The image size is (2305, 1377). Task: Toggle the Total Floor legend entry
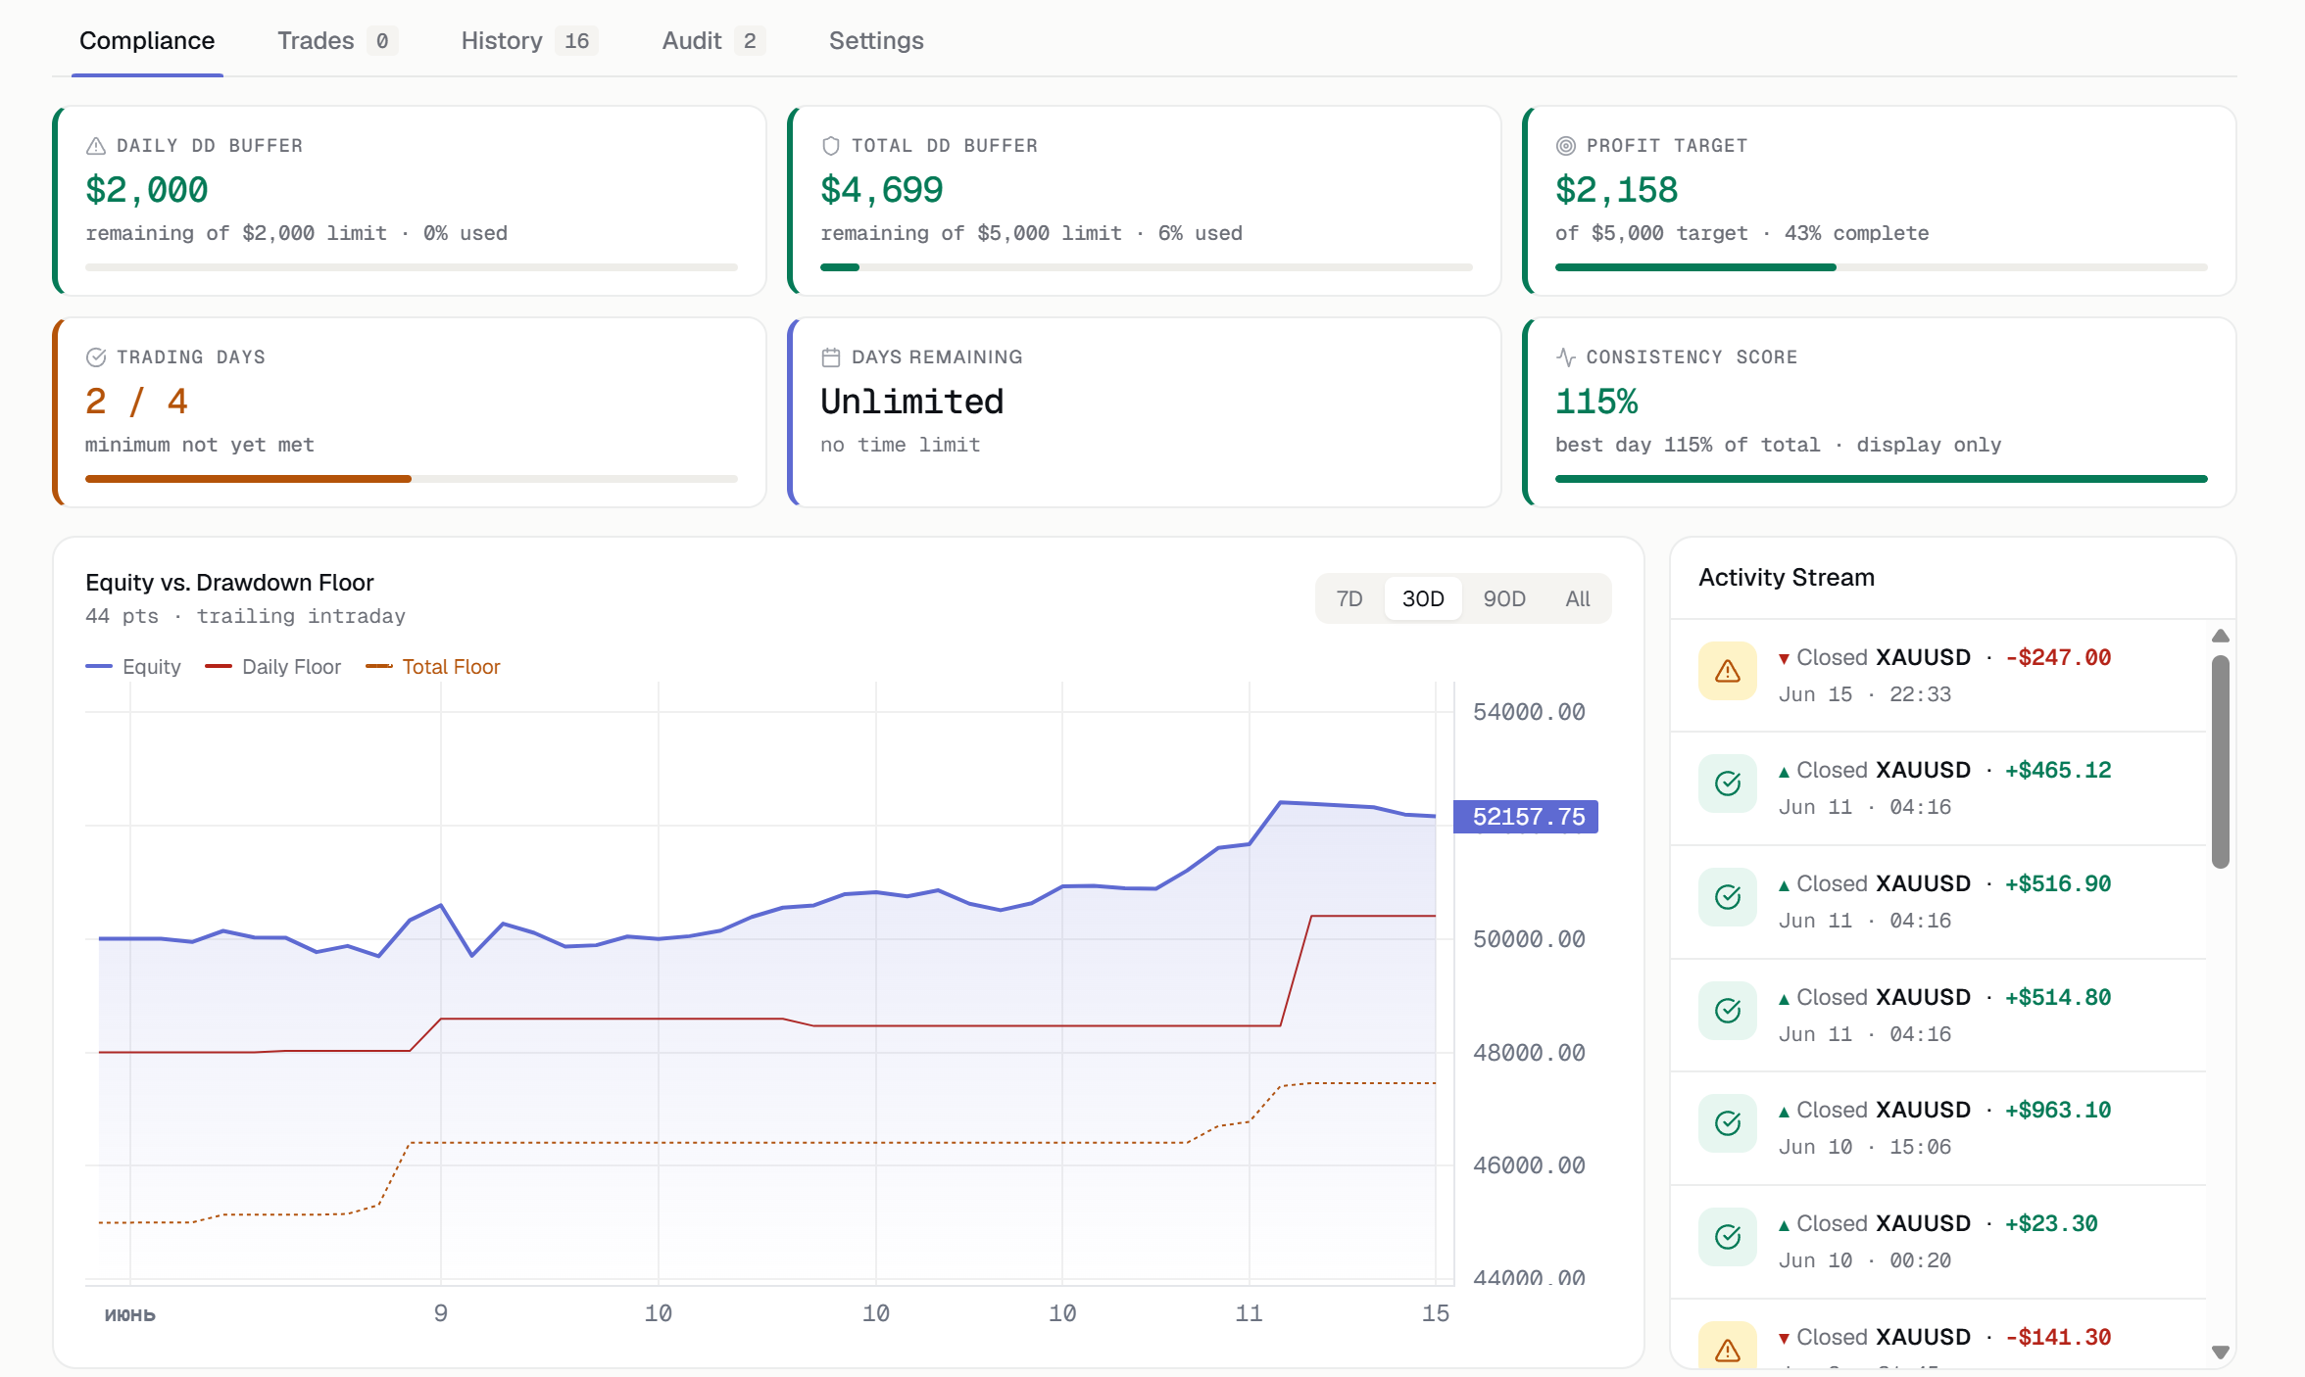(x=433, y=667)
